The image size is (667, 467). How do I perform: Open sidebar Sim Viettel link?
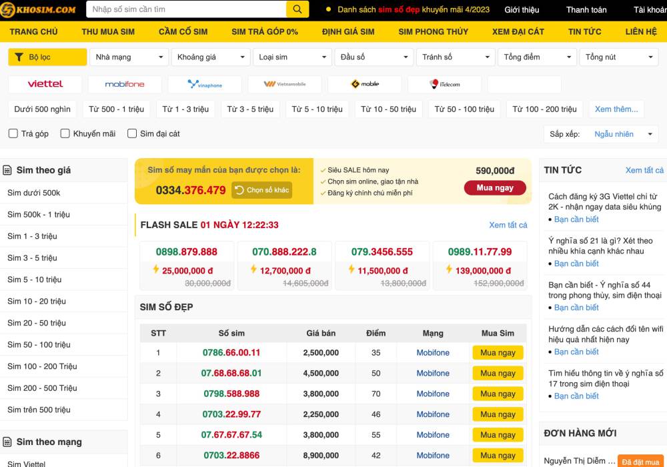[27, 464]
